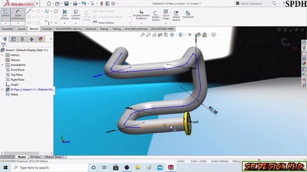Expand the SOLIDWORKS menu arrow
307x172 pixels.
[37, 3]
